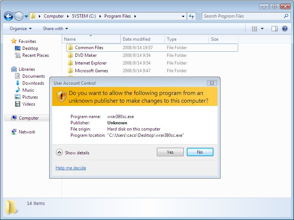Click the search magnifier icon
The width and height of the screenshot is (294, 220).
click(x=286, y=16)
